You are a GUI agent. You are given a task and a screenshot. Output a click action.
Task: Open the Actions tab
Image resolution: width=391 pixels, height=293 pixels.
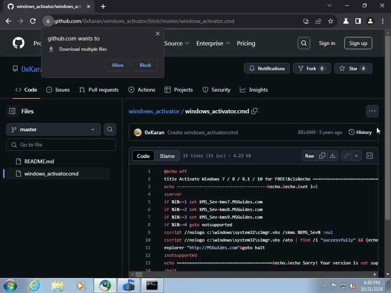(x=142, y=90)
